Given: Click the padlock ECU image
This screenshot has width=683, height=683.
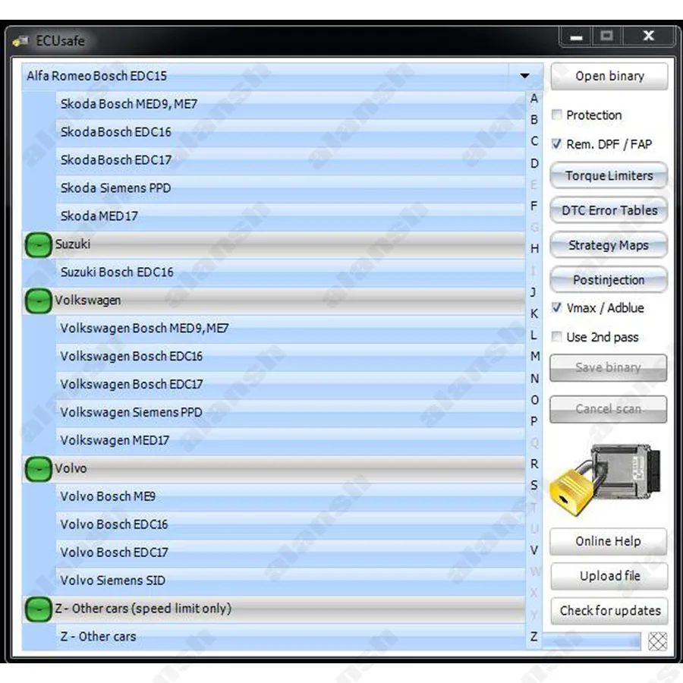Looking at the screenshot, I should 606,480.
